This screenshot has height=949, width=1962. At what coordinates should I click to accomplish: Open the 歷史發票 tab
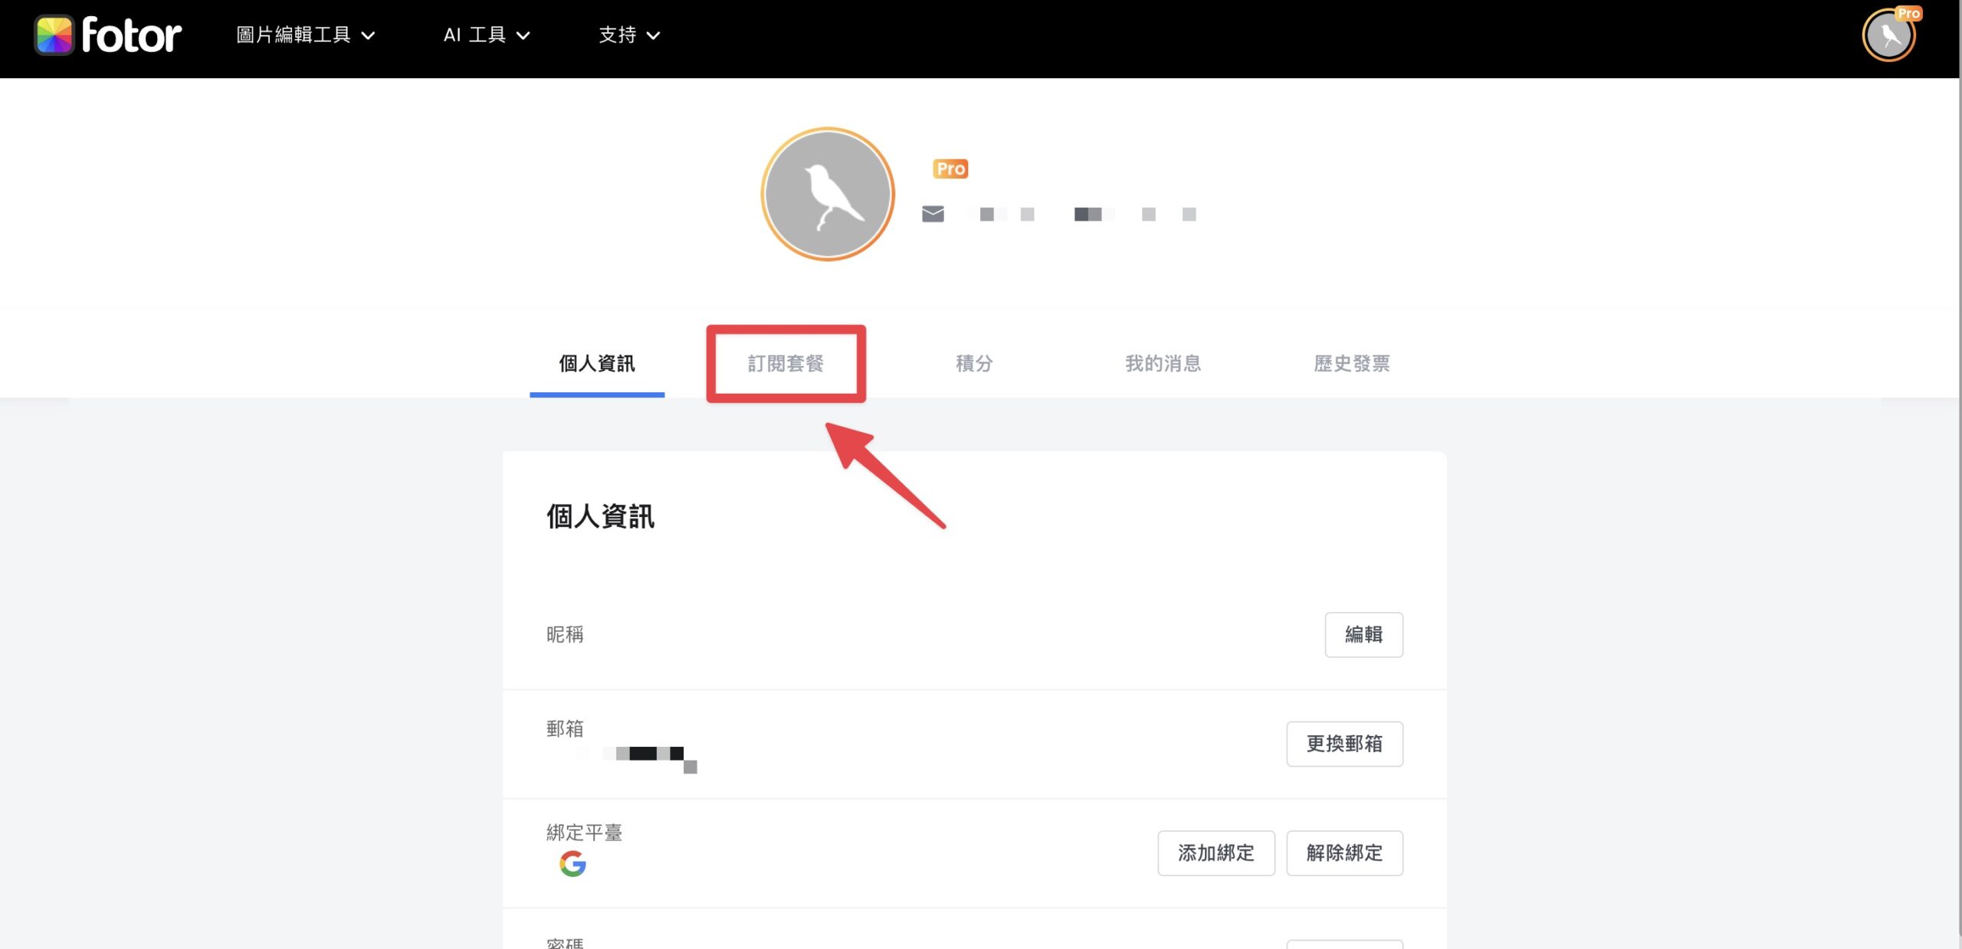click(x=1352, y=364)
